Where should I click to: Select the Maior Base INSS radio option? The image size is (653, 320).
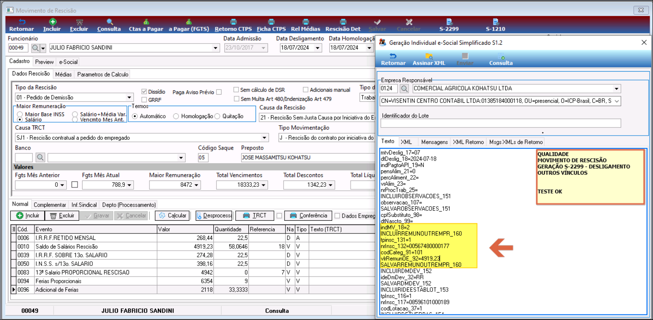[20, 115]
